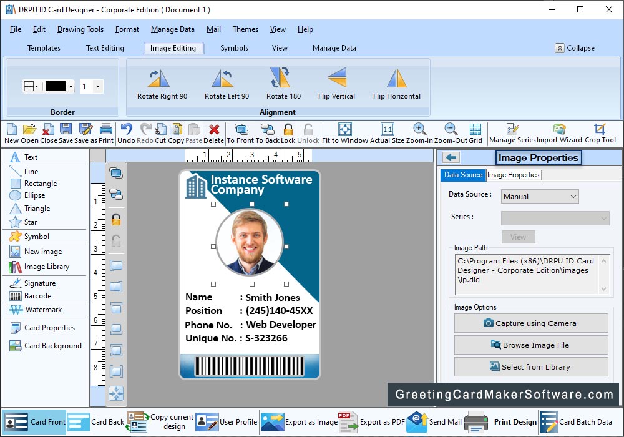This screenshot has height=437, width=624.
Task: Click Fit to Window icon
Action: [x=345, y=129]
